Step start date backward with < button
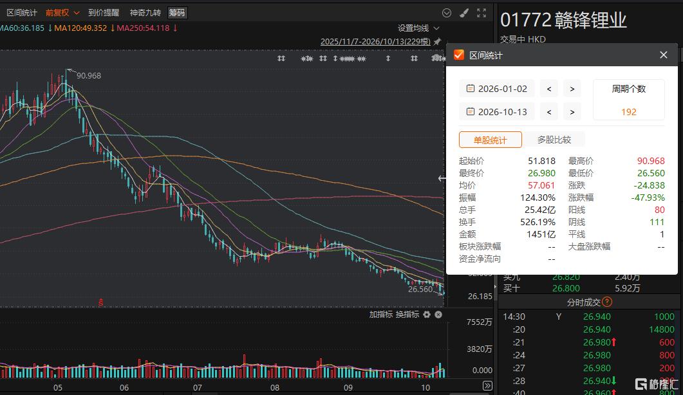Screen dimensions: 683x395 pos(549,88)
